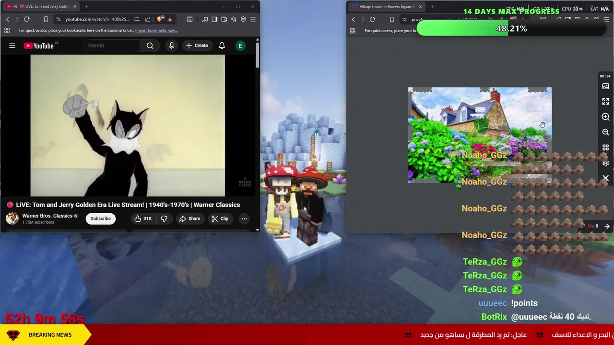
Task: Zoom in on the jigsaw puzzle
Action: point(605,117)
